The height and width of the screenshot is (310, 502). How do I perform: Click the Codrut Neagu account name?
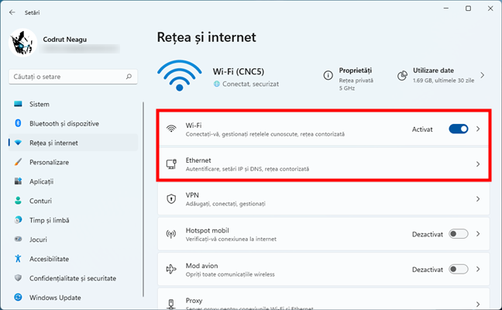tap(64, 40)
